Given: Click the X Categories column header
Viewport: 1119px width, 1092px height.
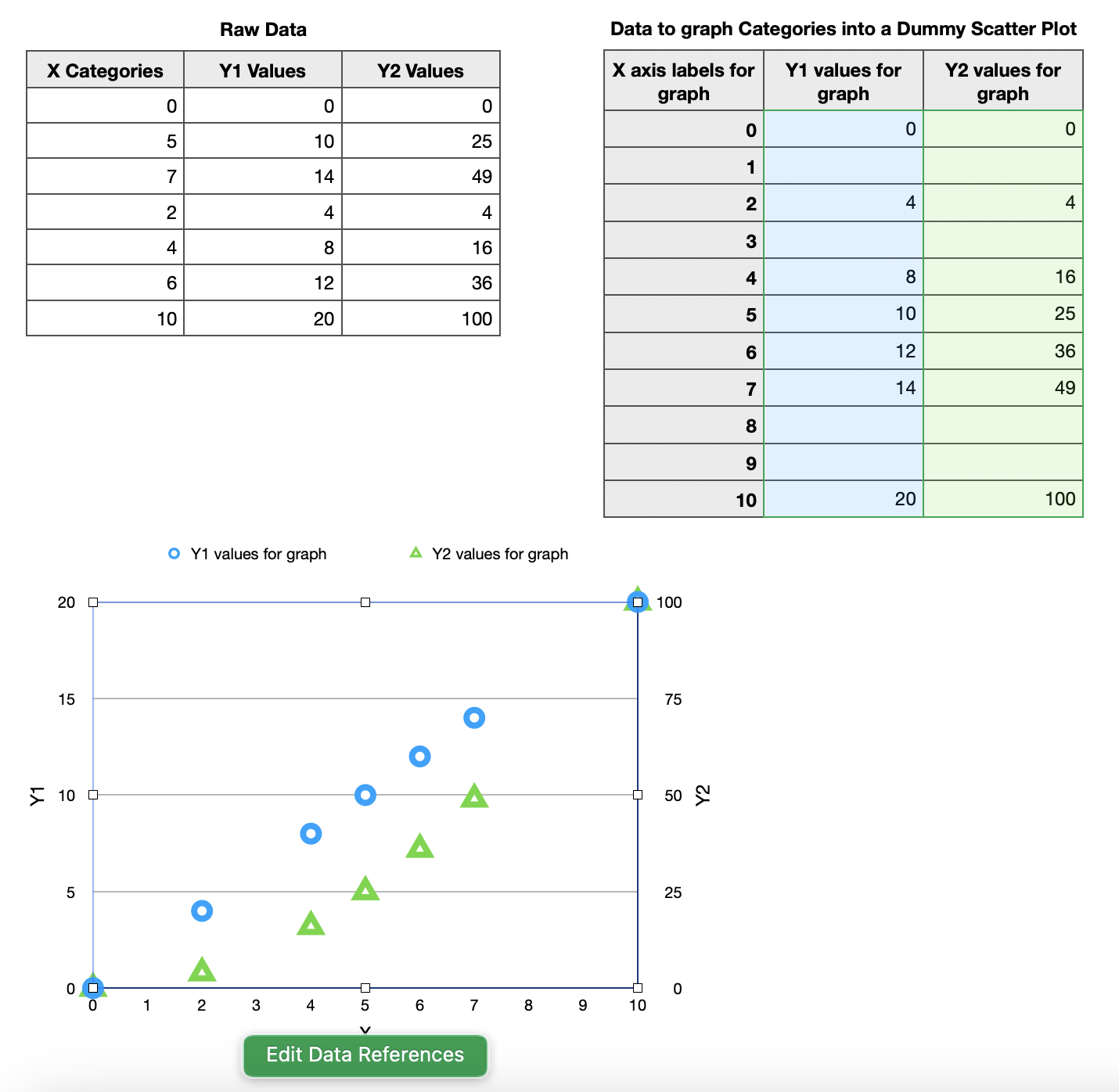Looking at the screenshot, I should (x=105, y=70).
